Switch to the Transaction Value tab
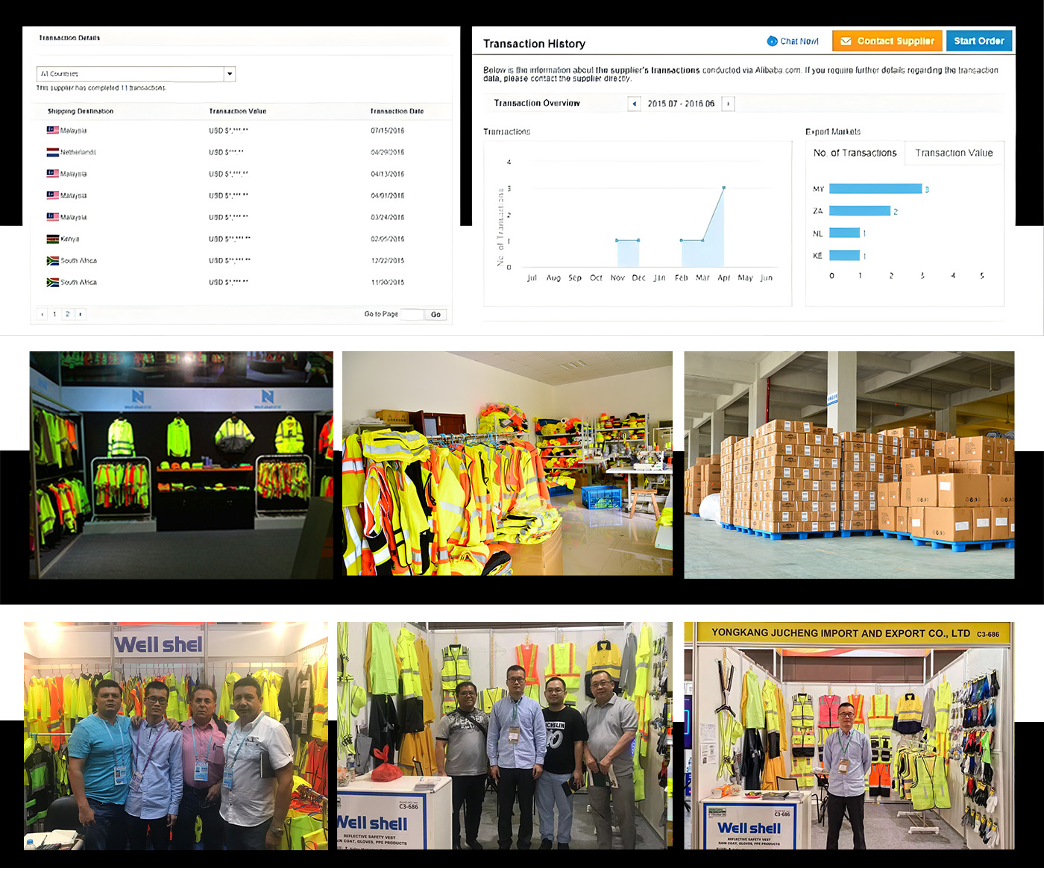 tap(954, 153)
